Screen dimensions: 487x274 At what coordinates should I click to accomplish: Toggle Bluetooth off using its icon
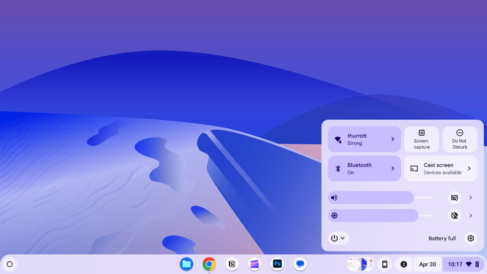pos(338,169)
